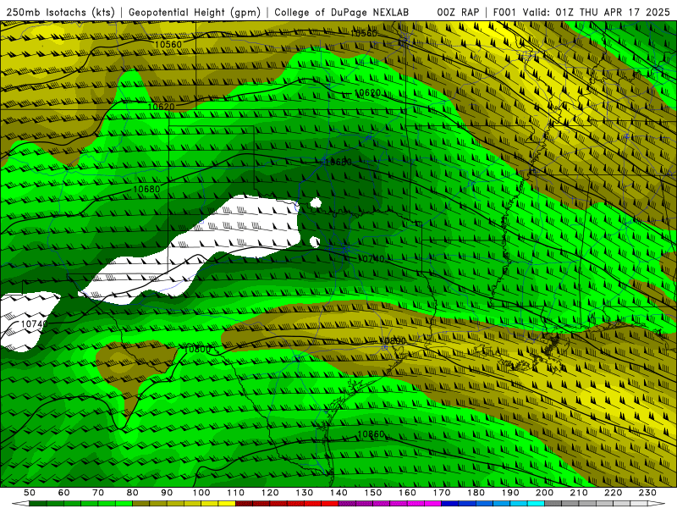Select the 90 knots scale label
677x508 pixels.
point(167,493)
